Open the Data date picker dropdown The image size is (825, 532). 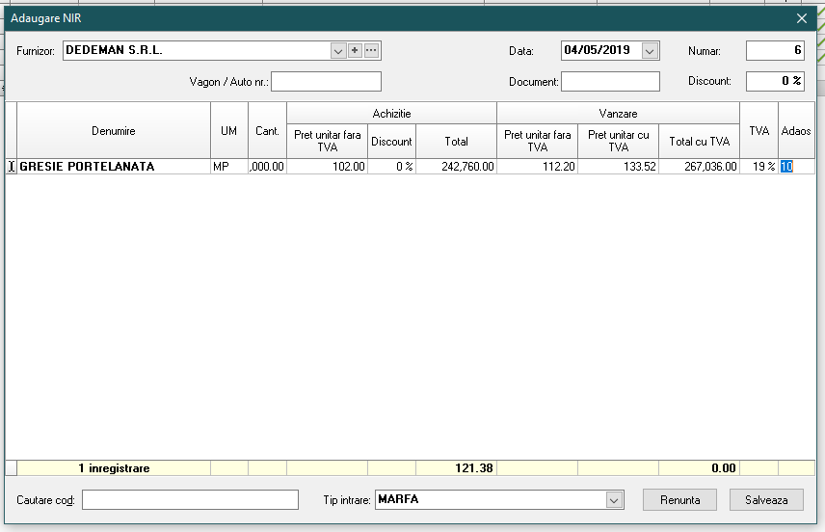[650, 51]
